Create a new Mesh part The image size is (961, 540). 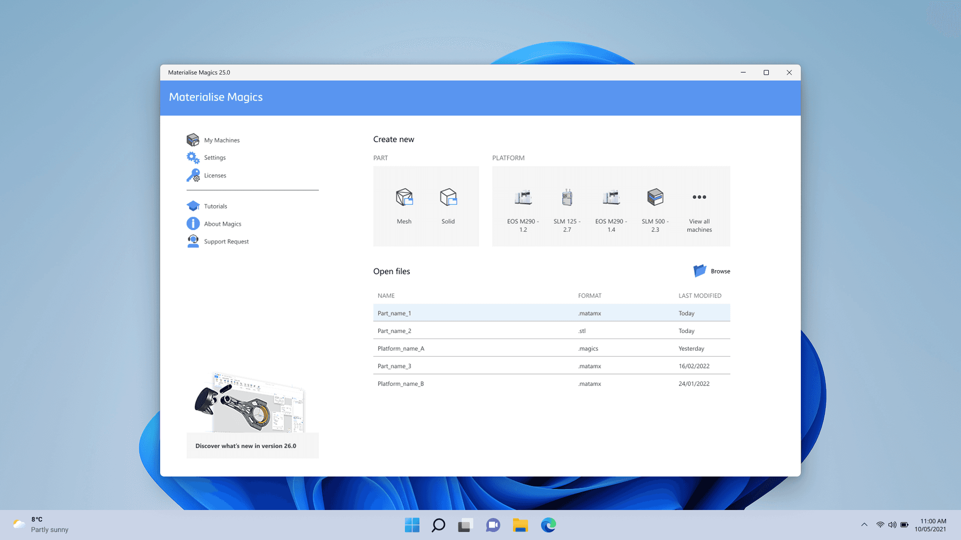pos(404,205)
